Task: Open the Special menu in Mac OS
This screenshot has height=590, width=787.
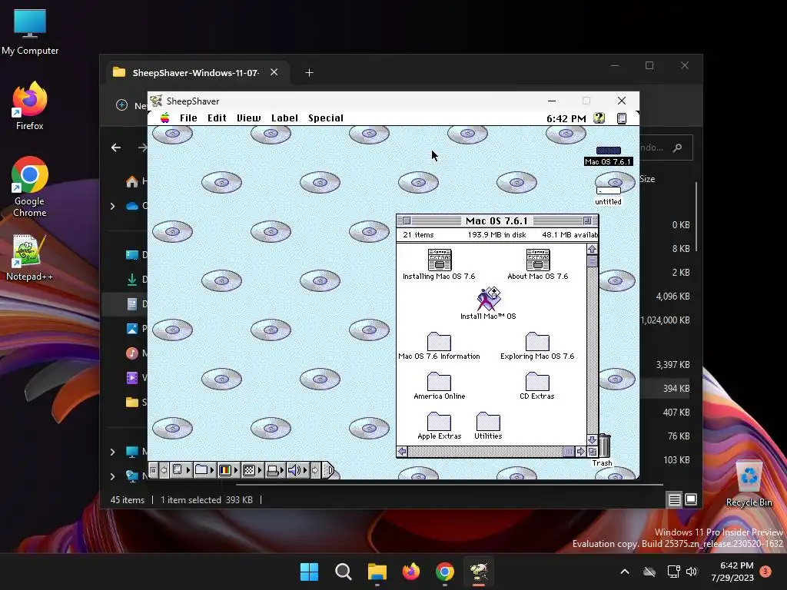Action: point(326,118)
